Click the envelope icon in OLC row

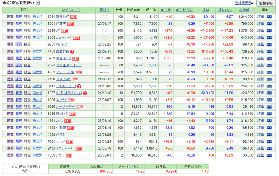(x=269, y=121)
